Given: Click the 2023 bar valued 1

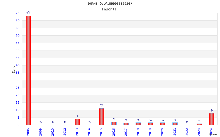Looking at the screenshot, I should coord(199,124).
